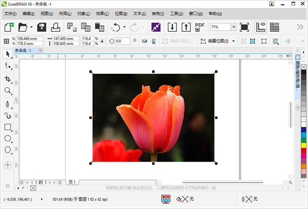The height and width of the screenshot is (209, 308).
Task: Open the zoom level 71% dropdown
Action: point(234,27)
